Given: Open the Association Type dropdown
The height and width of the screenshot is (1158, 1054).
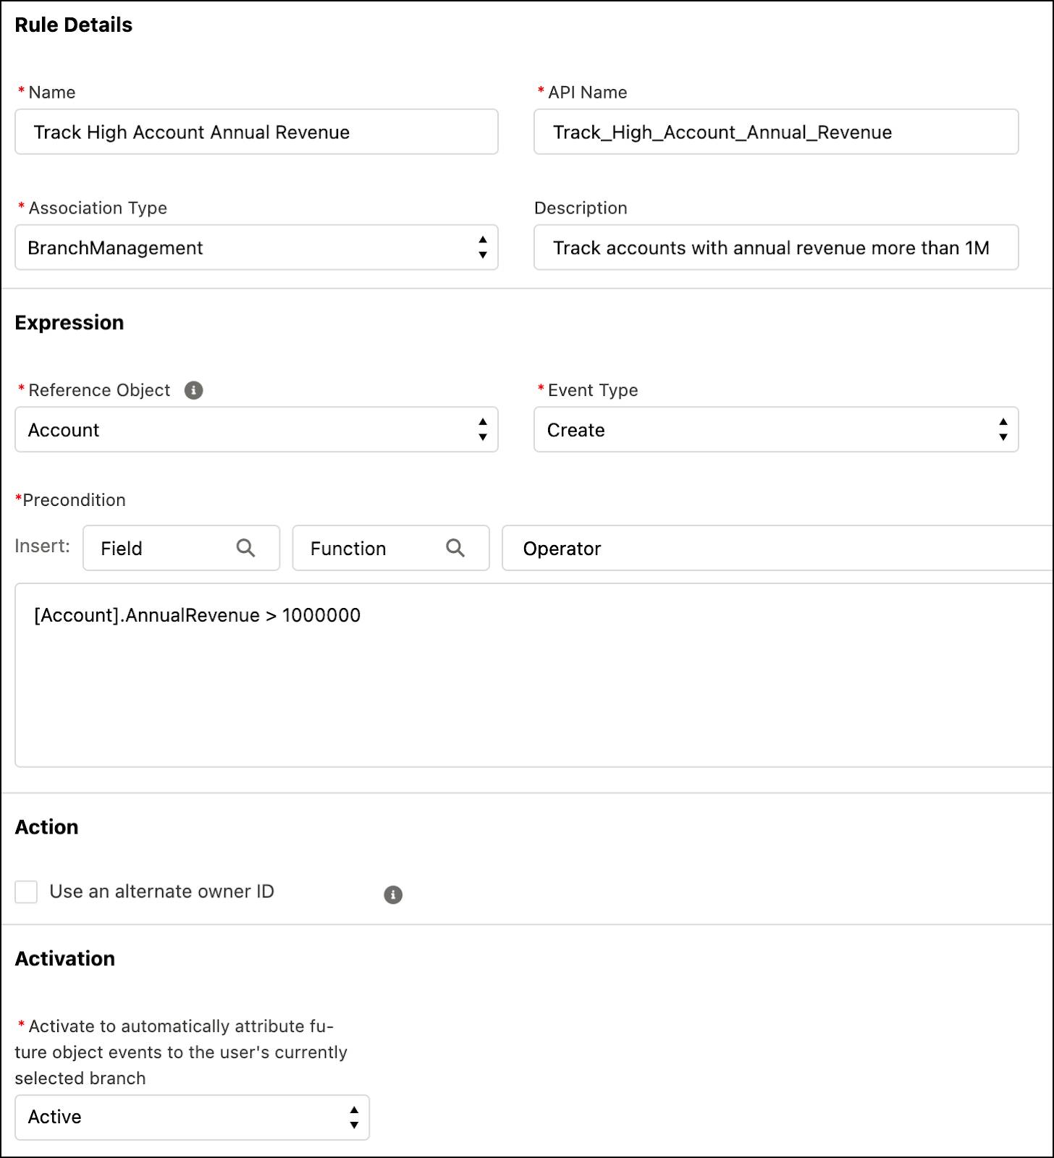Looking at the screenshot, I should pos(256,248).
